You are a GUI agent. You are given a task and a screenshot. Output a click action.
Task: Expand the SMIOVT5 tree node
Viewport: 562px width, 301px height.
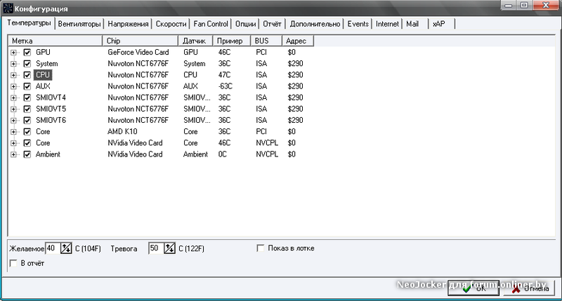[13, 109]
